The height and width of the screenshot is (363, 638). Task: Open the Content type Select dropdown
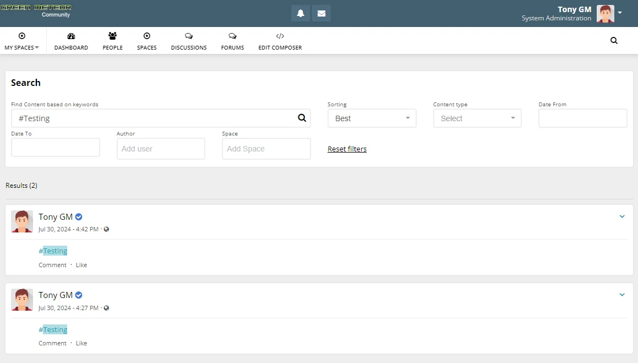pyautogui.click(x=477, y=118)
